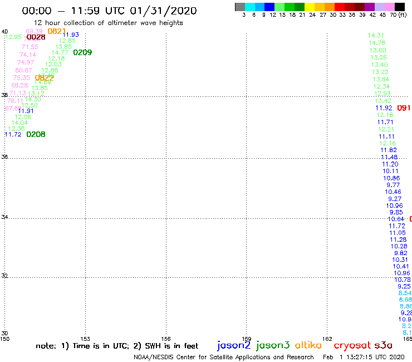Click the 's3a' satellite legend label
The height and width of the screenshot is (362, 412).
pos(384,345)
